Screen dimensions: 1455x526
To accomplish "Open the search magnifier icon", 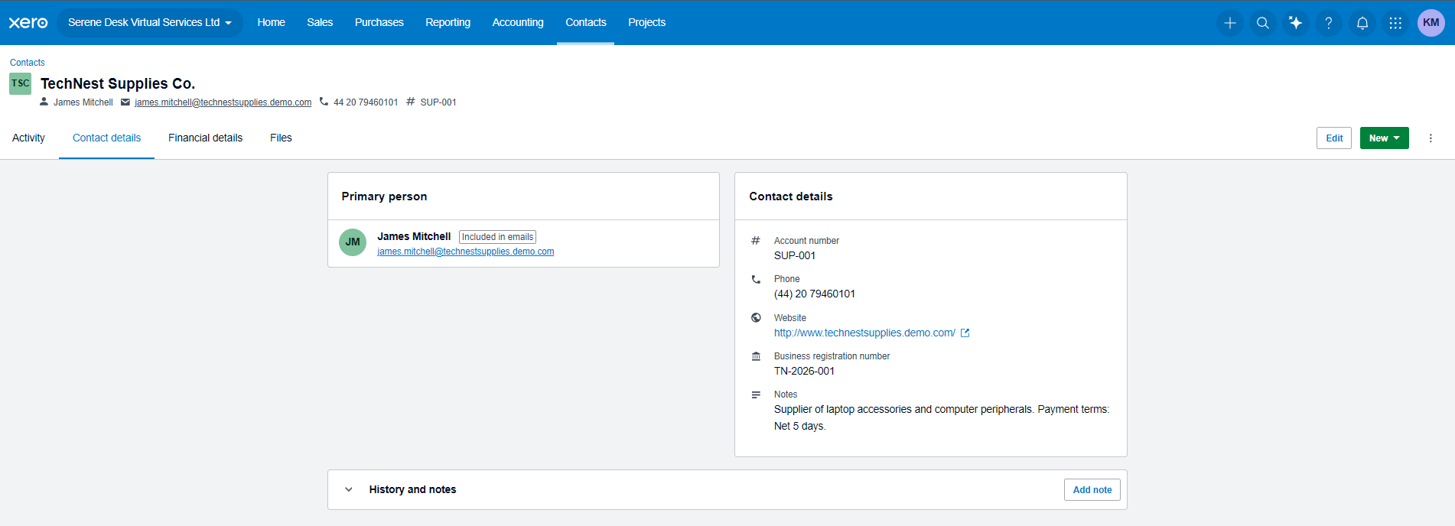I will [1263, 23].
